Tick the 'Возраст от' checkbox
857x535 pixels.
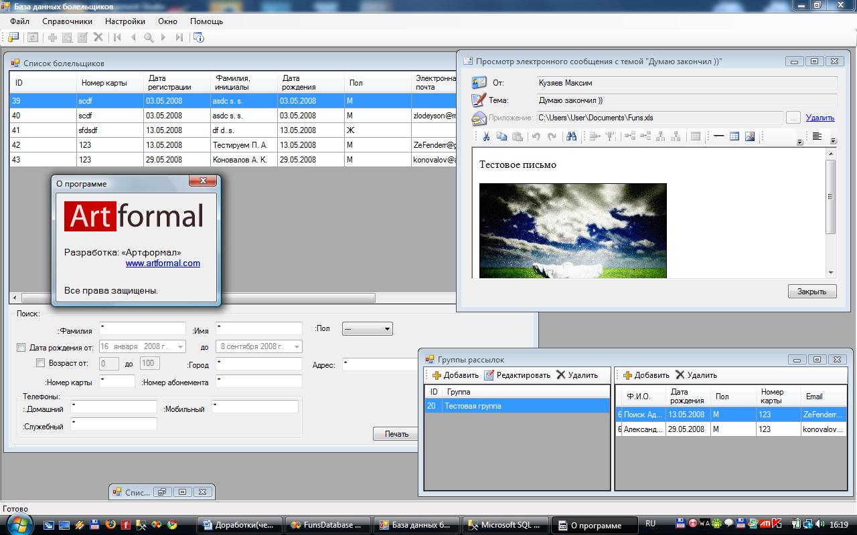(x=40, y=363)
